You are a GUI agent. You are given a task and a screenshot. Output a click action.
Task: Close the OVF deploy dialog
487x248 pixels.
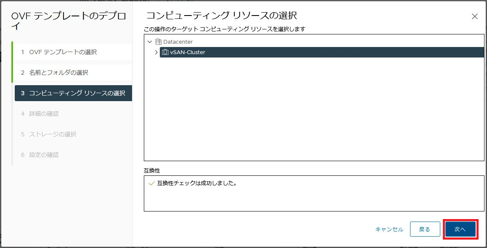(474, 16)
